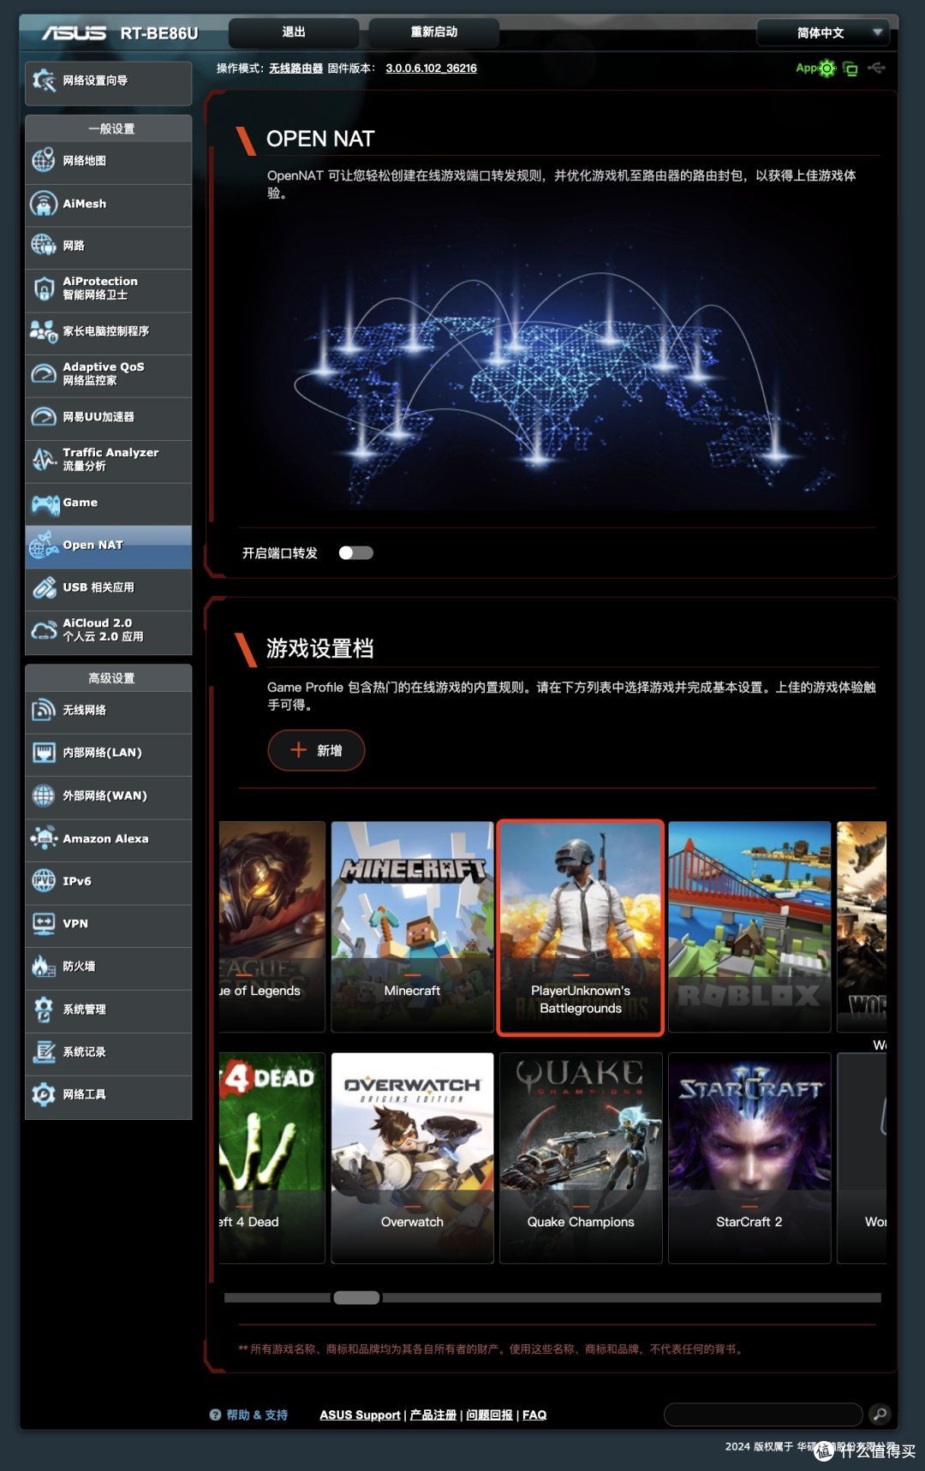Open the 问题回报 feedback link
The image size is (925, 1471).
[x=489, y=1415]
